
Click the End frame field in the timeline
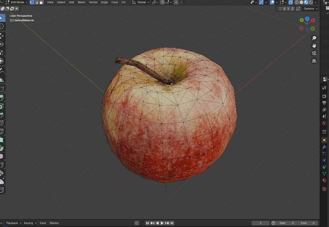(308, 223)
